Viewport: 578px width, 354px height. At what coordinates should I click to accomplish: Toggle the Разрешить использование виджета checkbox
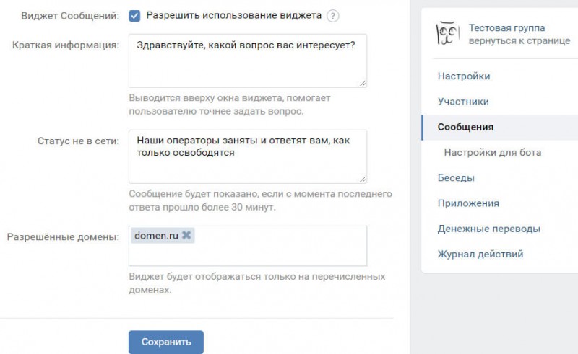pos(134,16)
